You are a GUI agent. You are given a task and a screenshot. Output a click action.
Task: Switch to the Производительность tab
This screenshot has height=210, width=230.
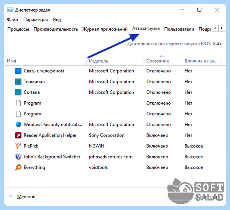pyautogui.click(x=56, y=29)
